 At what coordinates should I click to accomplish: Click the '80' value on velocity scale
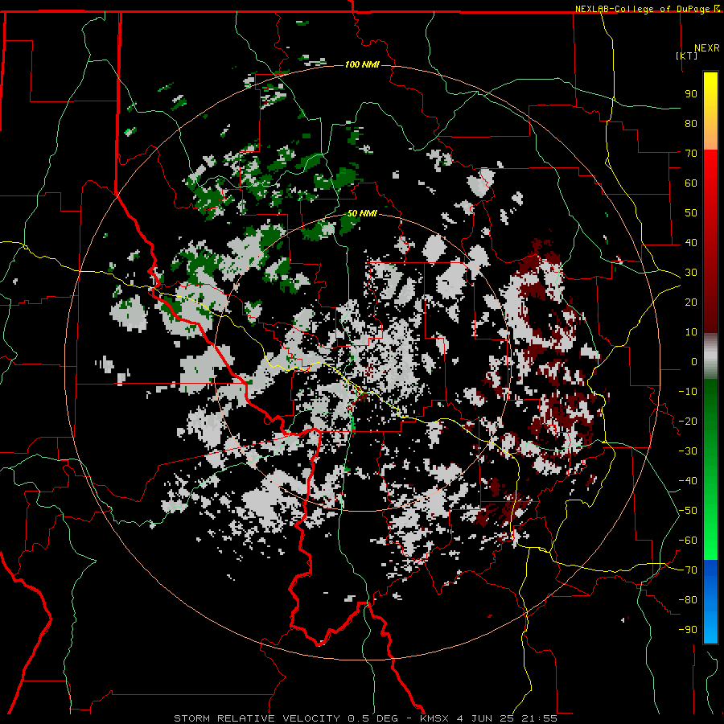click(691, 123)
